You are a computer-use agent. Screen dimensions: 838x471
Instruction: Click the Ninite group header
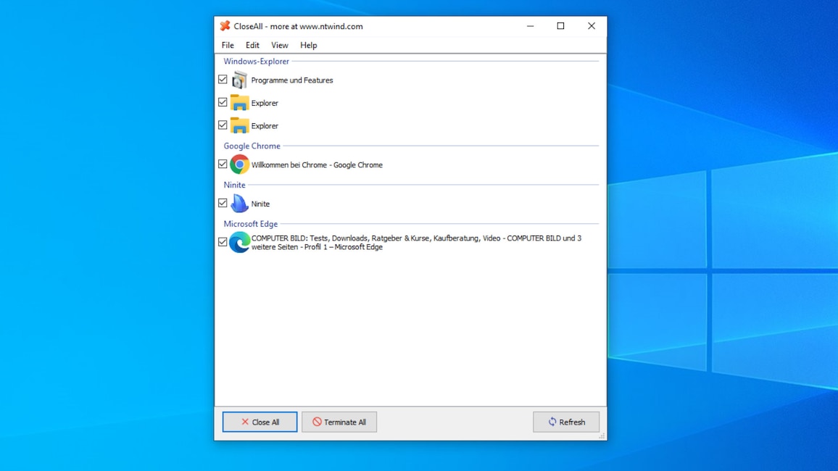(x=234, y=185)
